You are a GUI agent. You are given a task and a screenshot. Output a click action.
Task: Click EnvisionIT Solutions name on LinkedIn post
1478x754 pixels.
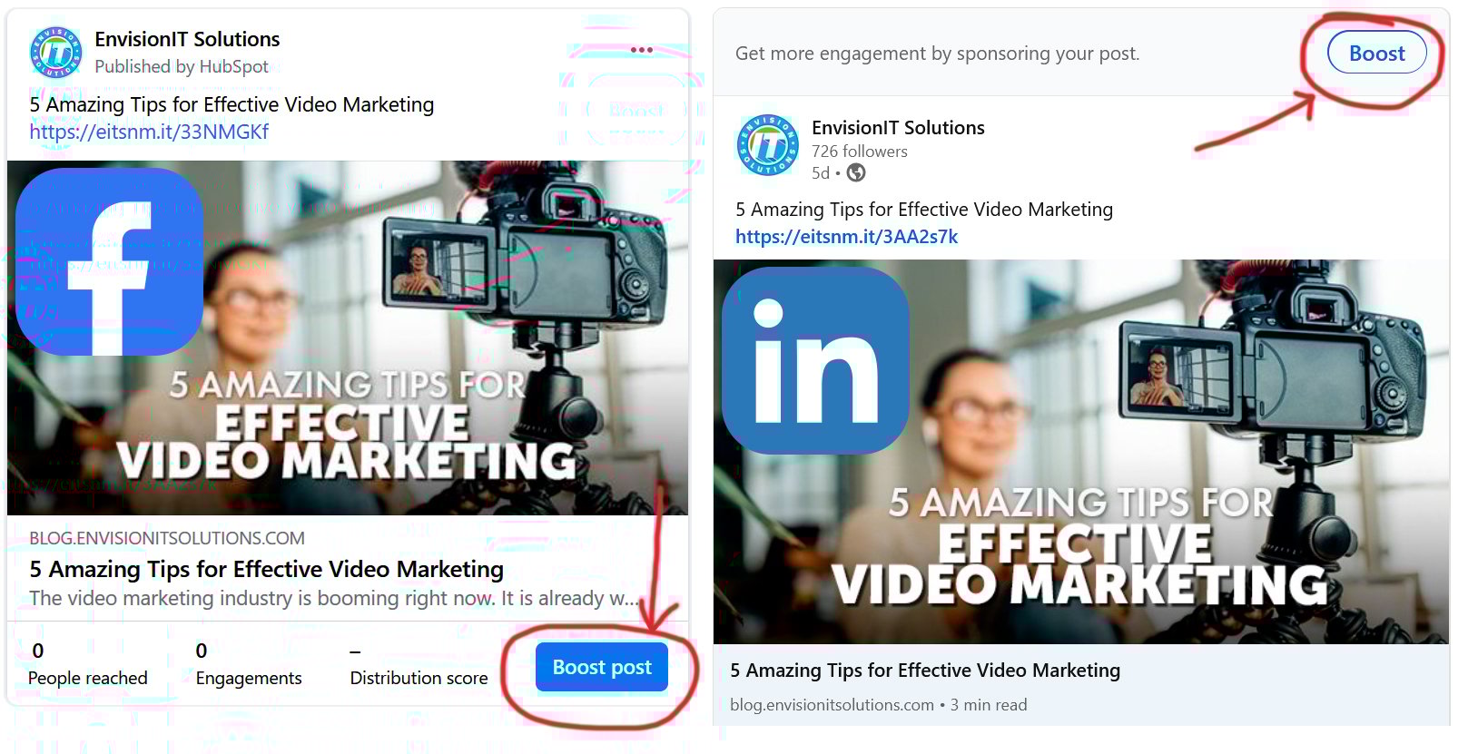click(898, 128)
